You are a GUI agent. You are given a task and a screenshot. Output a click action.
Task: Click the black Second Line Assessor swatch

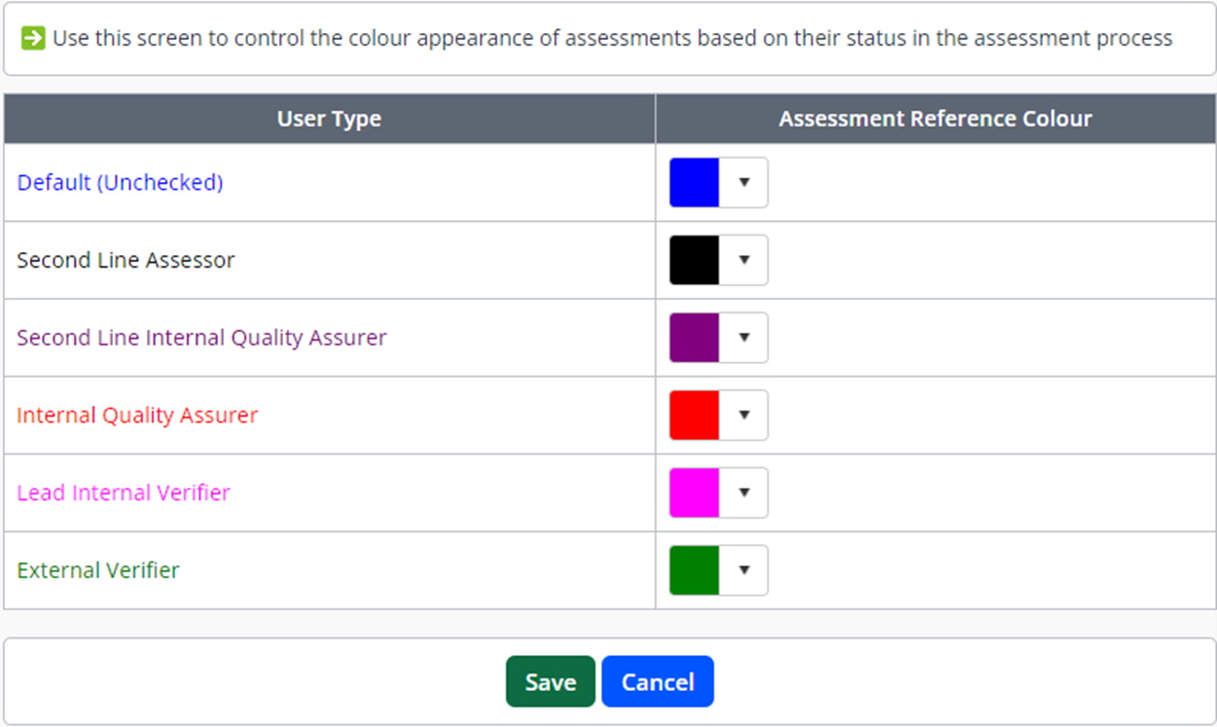(694, 260)
